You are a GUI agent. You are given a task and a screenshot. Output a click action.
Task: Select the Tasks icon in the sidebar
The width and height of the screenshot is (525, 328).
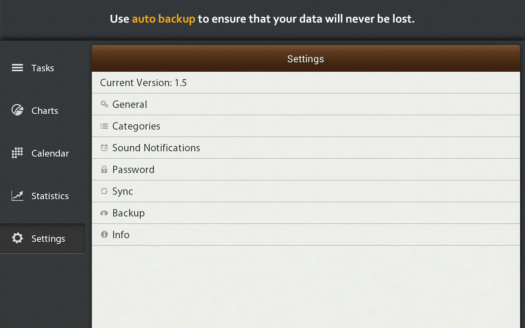coord(17,68)
